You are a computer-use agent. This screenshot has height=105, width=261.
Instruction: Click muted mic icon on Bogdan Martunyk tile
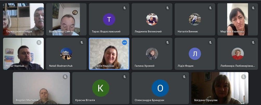coord(65,77)
